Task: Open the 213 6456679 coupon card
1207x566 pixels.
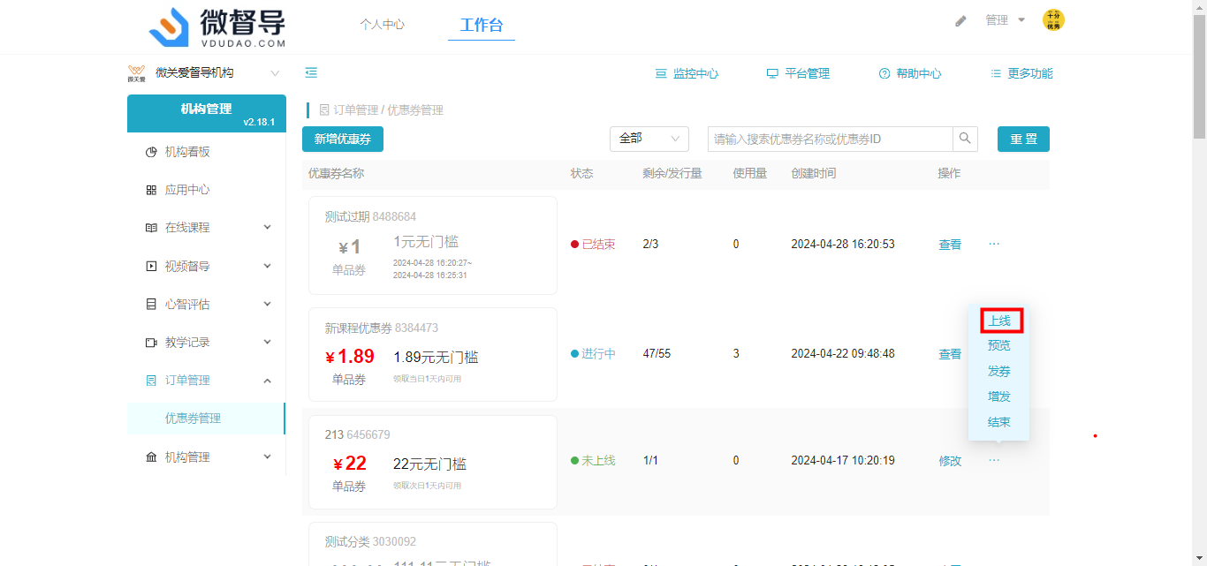Action: pos(433,462)
